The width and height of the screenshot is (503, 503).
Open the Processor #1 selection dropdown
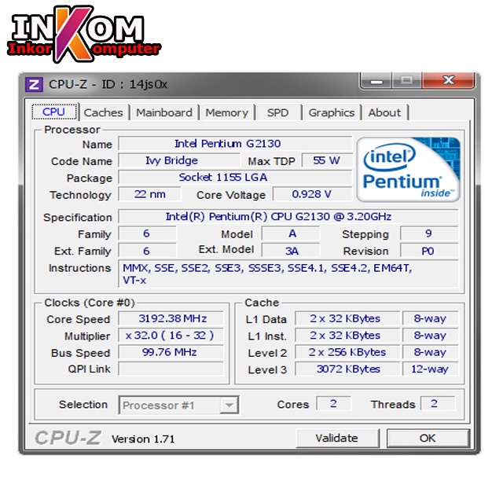pos(178,406)
